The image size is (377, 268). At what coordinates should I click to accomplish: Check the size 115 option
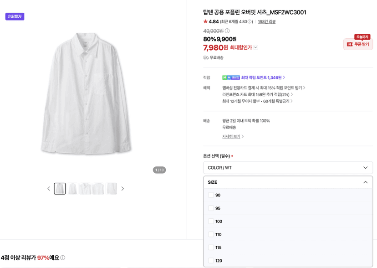(x=211, y=247)
